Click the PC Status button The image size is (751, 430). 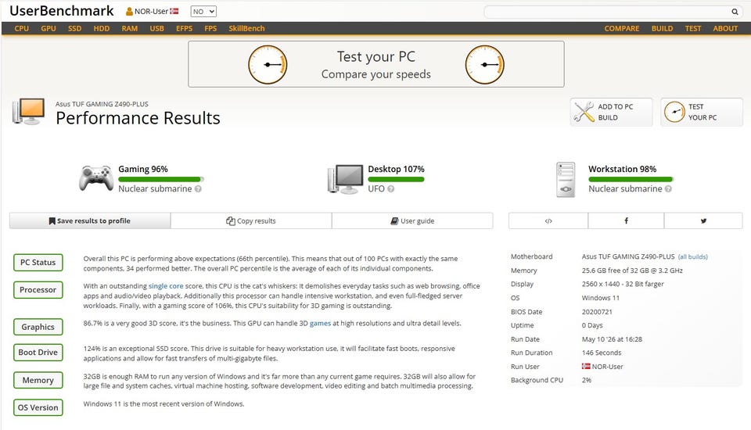[38, 263]
